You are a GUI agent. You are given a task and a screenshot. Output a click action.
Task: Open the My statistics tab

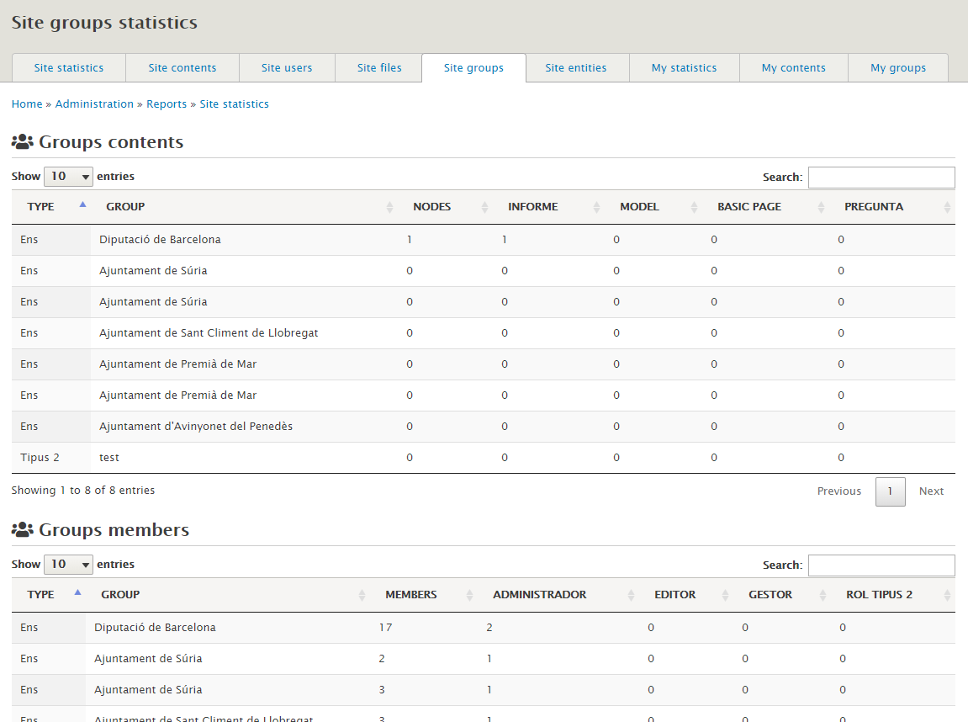(684, 67)
